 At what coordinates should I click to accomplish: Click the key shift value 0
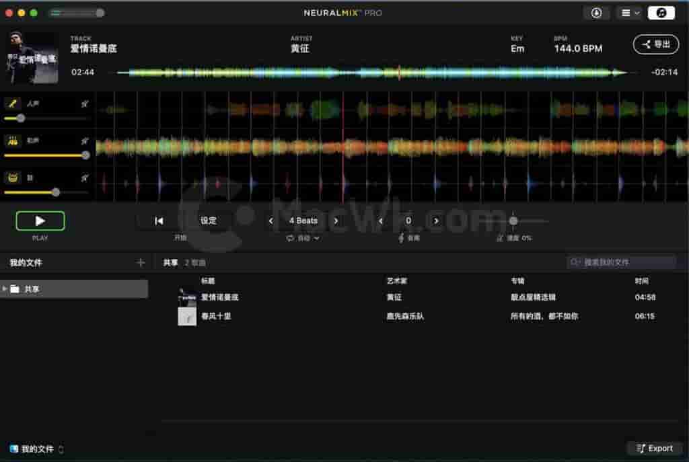(x=408, y=221)
